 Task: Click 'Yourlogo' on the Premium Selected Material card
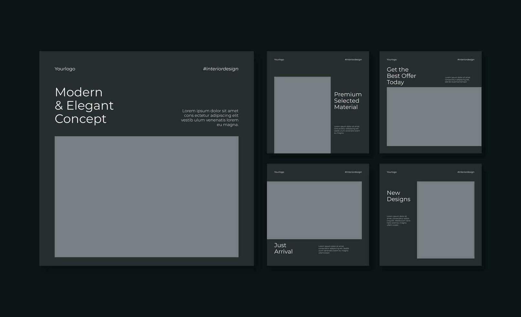(279, 60)
